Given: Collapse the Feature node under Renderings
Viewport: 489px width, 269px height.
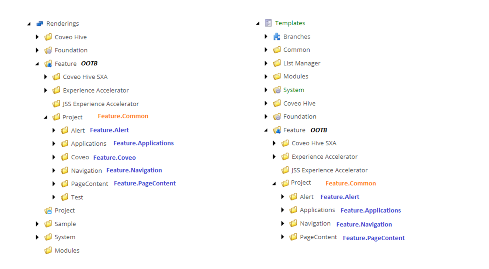Looking at the screenshot, I should pyautogui.click(x=37, y=64).
